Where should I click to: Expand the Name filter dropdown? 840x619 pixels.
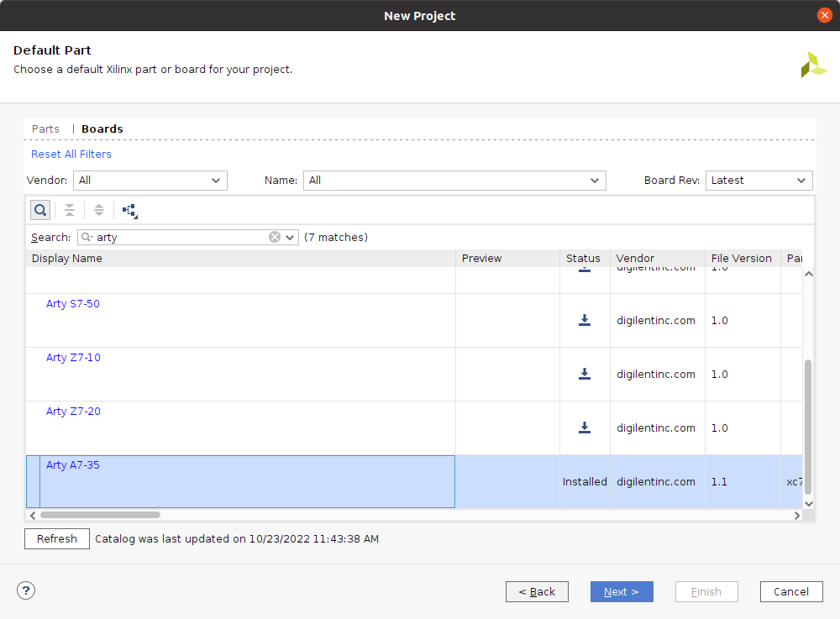(454, 181)
